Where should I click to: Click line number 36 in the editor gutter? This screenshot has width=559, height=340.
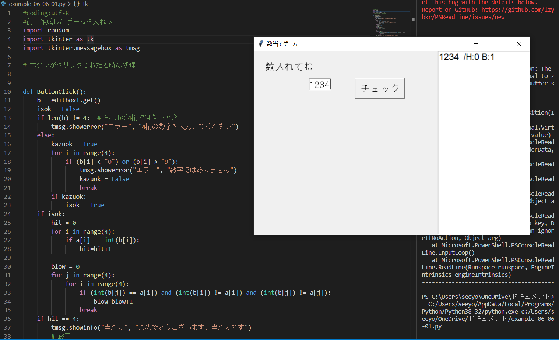click(7, 319)
